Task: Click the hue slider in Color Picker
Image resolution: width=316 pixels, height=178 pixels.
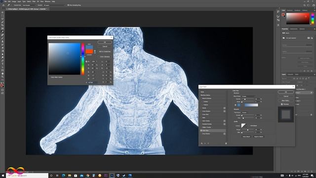Action: pyautogui.click(x=83, y=59)
